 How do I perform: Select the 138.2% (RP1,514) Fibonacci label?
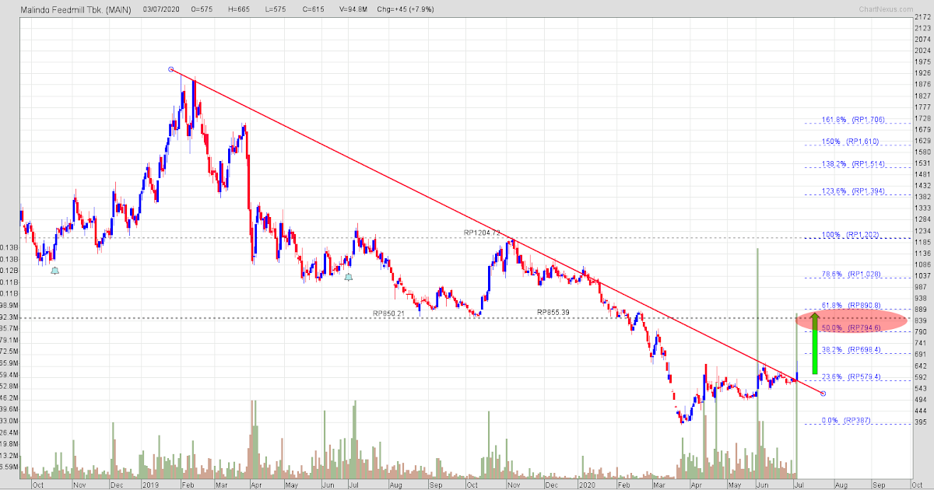click(x=854, y=165)
